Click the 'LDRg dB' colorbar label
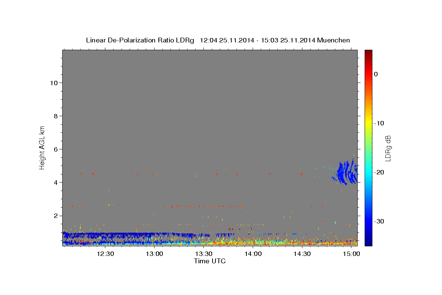The image size is (442, 295). (x=388, y=148)
